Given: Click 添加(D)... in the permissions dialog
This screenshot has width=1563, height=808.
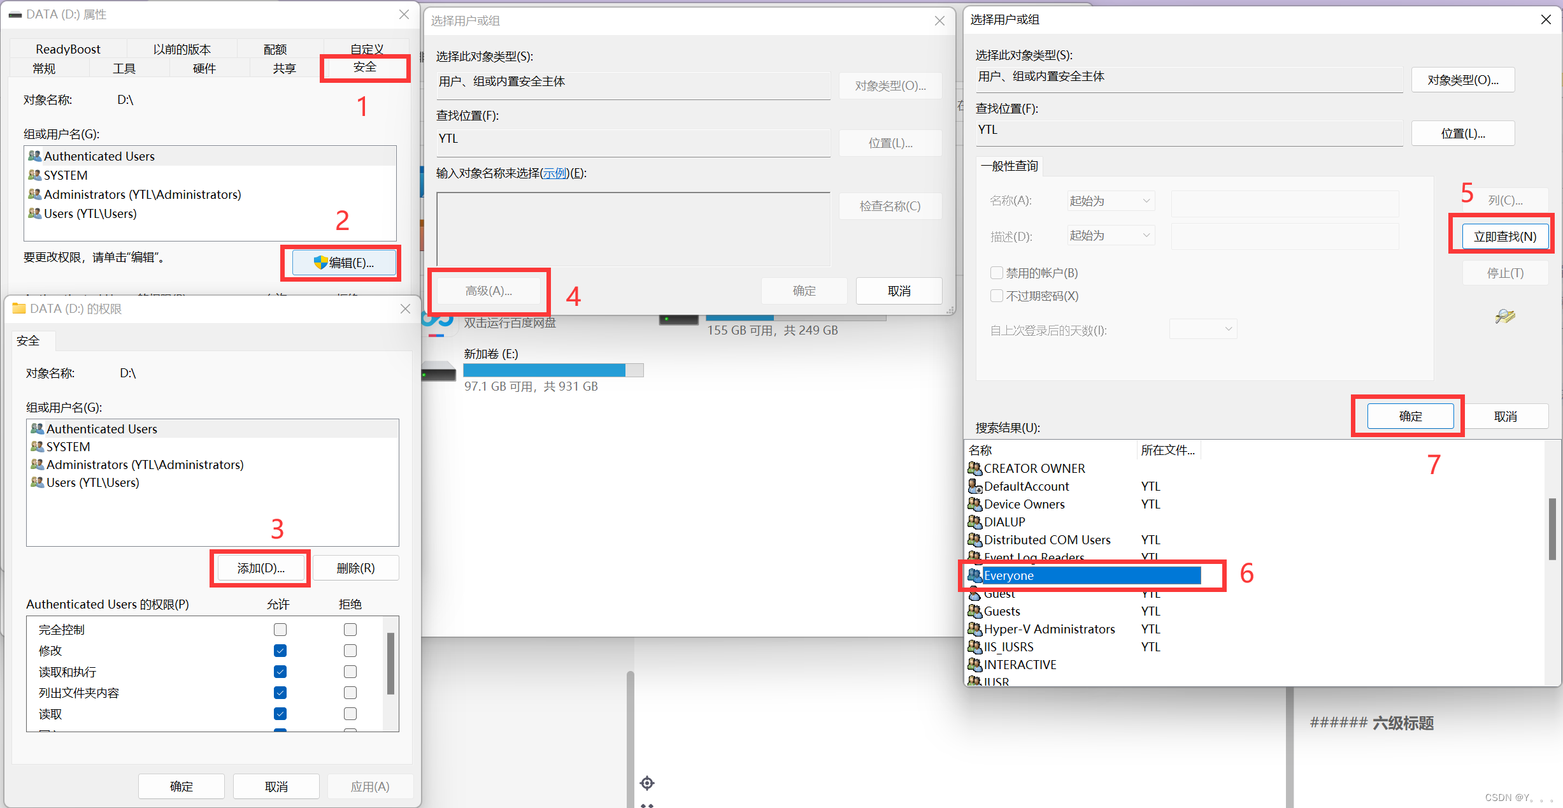Looking at the screenshot, I should click(x=261, y=568).
